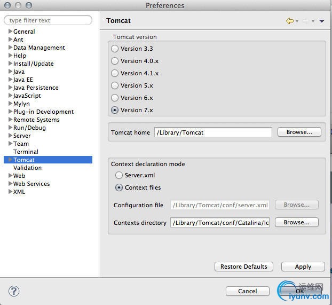The height and width of the screenshot is (305, 332).
Task: Open Remote Systems preferences
Action: [x=36, y=120]
